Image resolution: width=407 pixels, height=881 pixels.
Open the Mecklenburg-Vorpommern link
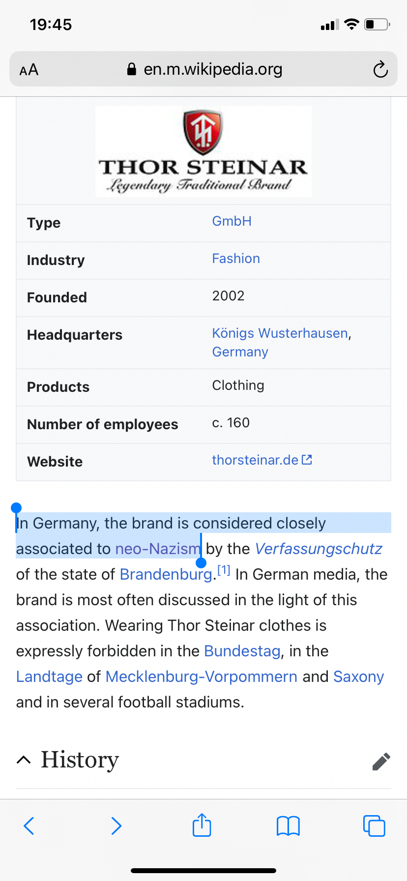click(202, 676)
